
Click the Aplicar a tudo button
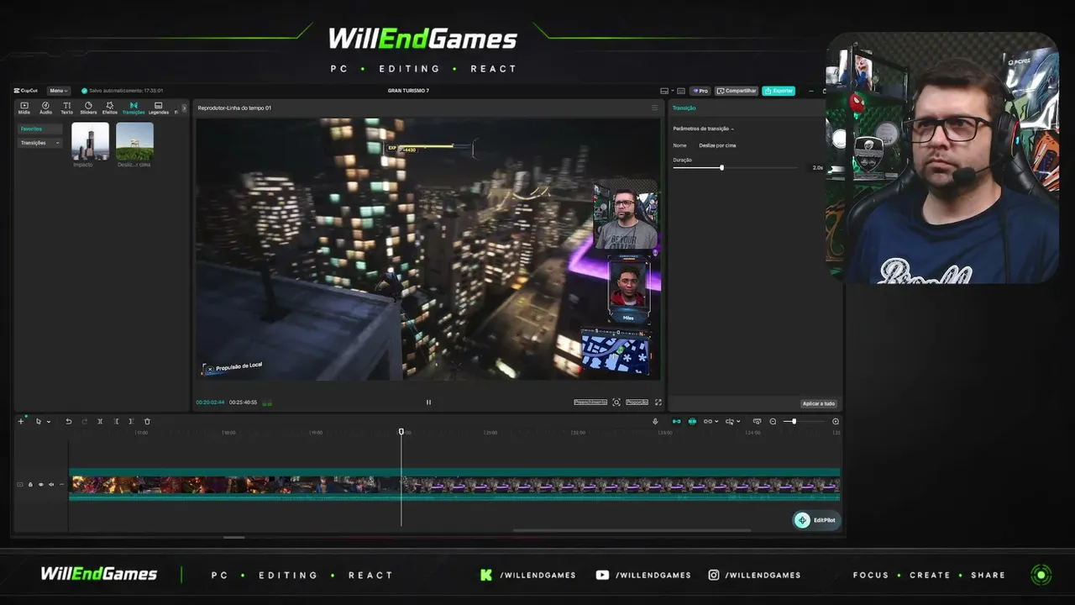819,403
